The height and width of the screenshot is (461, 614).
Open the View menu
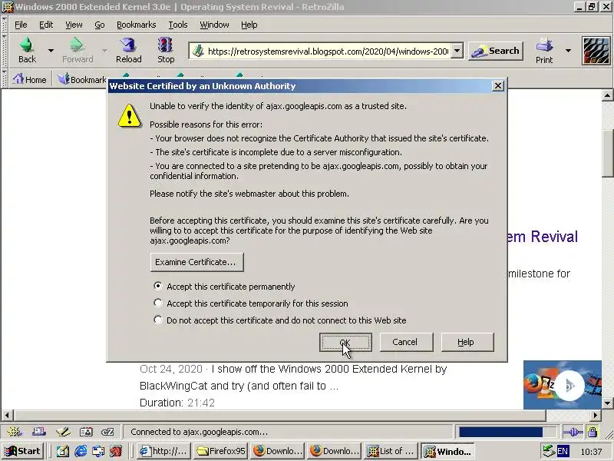[x=74, y=25]
